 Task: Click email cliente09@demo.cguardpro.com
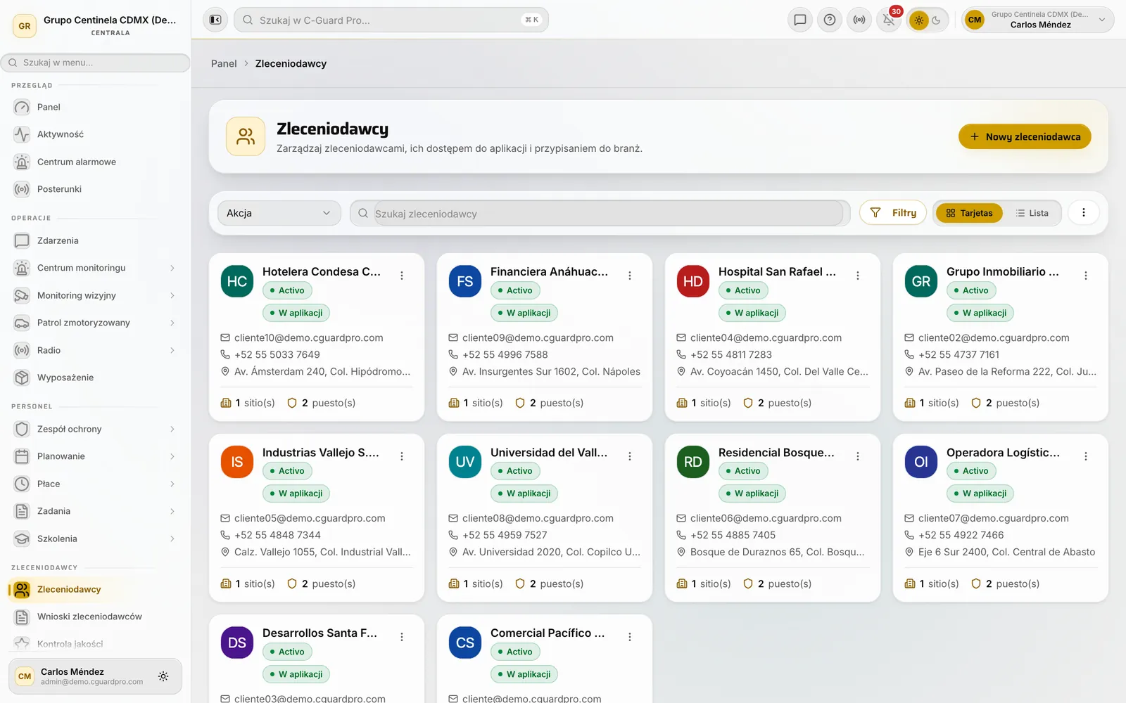click(x=538, y=337)
